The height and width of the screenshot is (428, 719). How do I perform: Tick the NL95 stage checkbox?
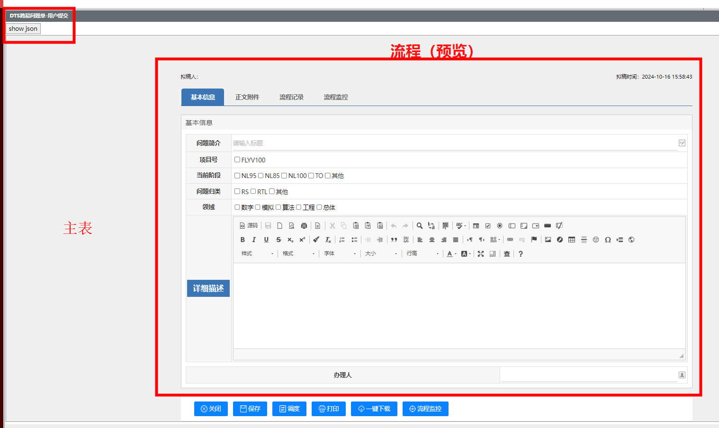click(237, 176)
